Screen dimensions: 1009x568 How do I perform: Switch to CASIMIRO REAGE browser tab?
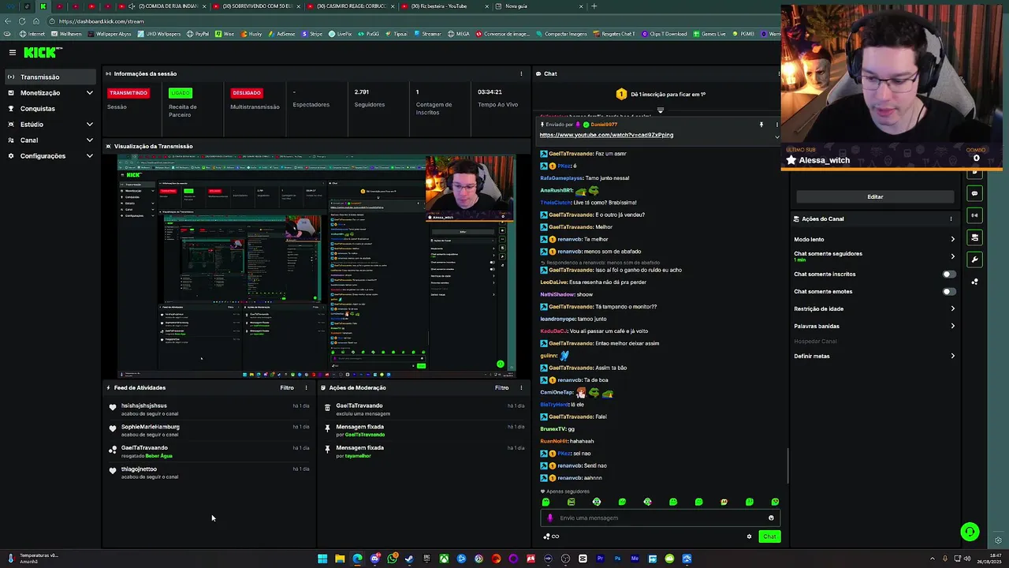pyautogui.click(x=350, y=6)
